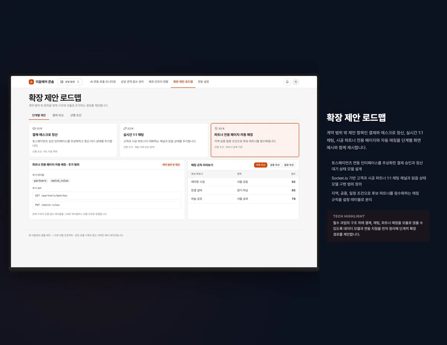Image resolution: width=447 pixels, height=345 pixels.
Task: Select the 공종 우선 matching rule
Action: (x=275, y=165)
